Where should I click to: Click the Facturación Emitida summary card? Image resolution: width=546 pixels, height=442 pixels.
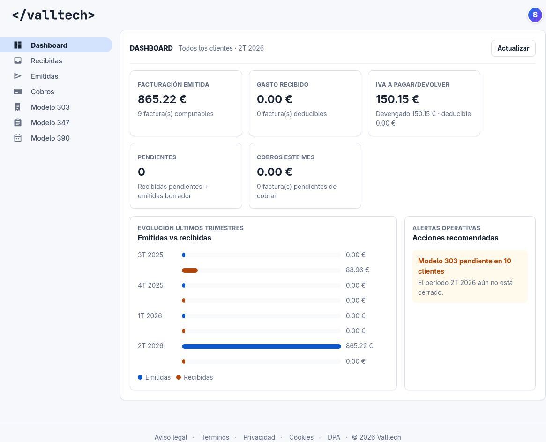186,104
